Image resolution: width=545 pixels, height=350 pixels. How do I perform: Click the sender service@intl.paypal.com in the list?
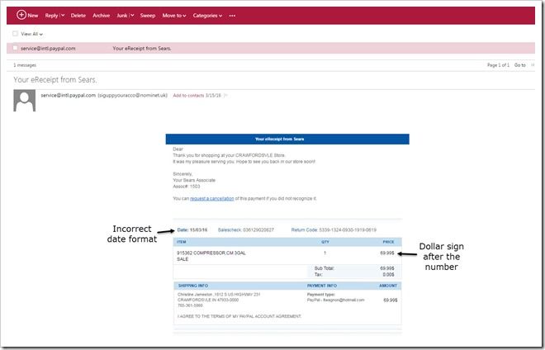(48, 49)
